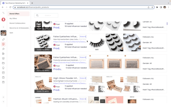Open the browser extensions puzzle icon
This screenshot has height=107, width=171.
pyautogui.click(x=157, y=7)
